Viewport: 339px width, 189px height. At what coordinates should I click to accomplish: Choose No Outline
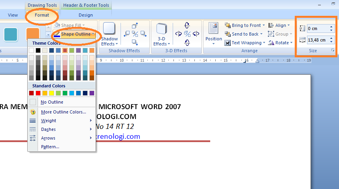(62, 102)
